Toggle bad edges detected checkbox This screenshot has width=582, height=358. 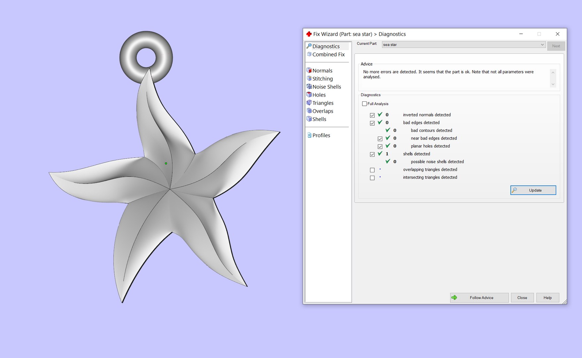coord(372,123)
